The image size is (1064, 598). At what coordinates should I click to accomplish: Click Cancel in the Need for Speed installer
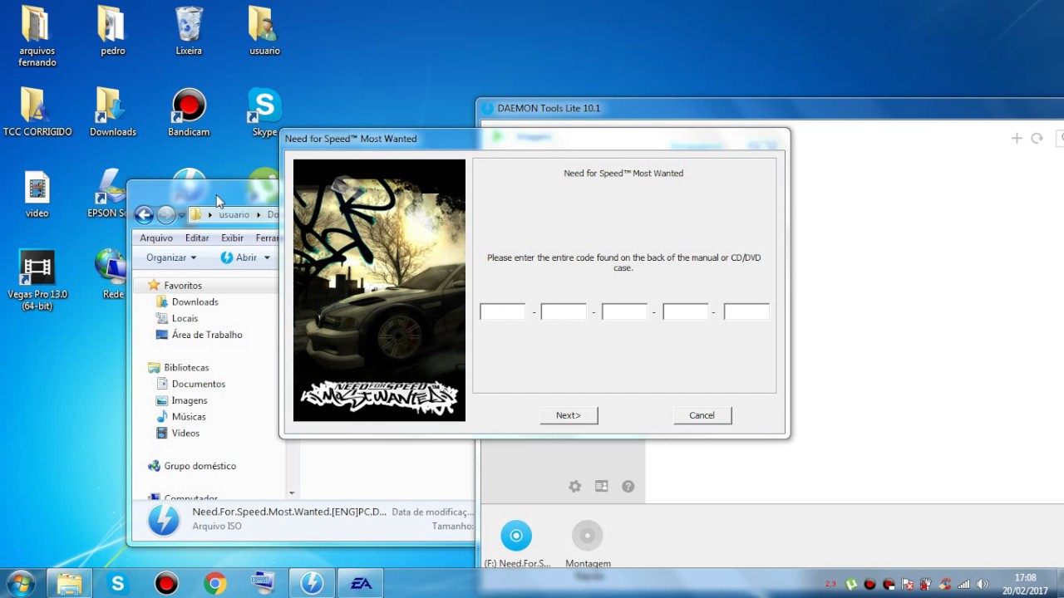702,415
